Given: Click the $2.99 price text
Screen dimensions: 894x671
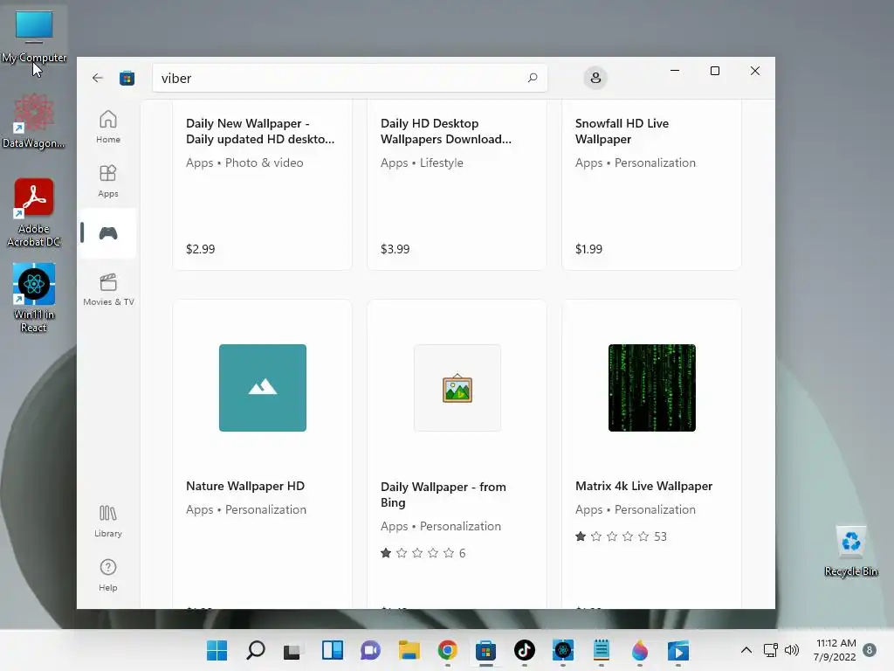Looking at the screenshot, I should [x=200, y=249].
